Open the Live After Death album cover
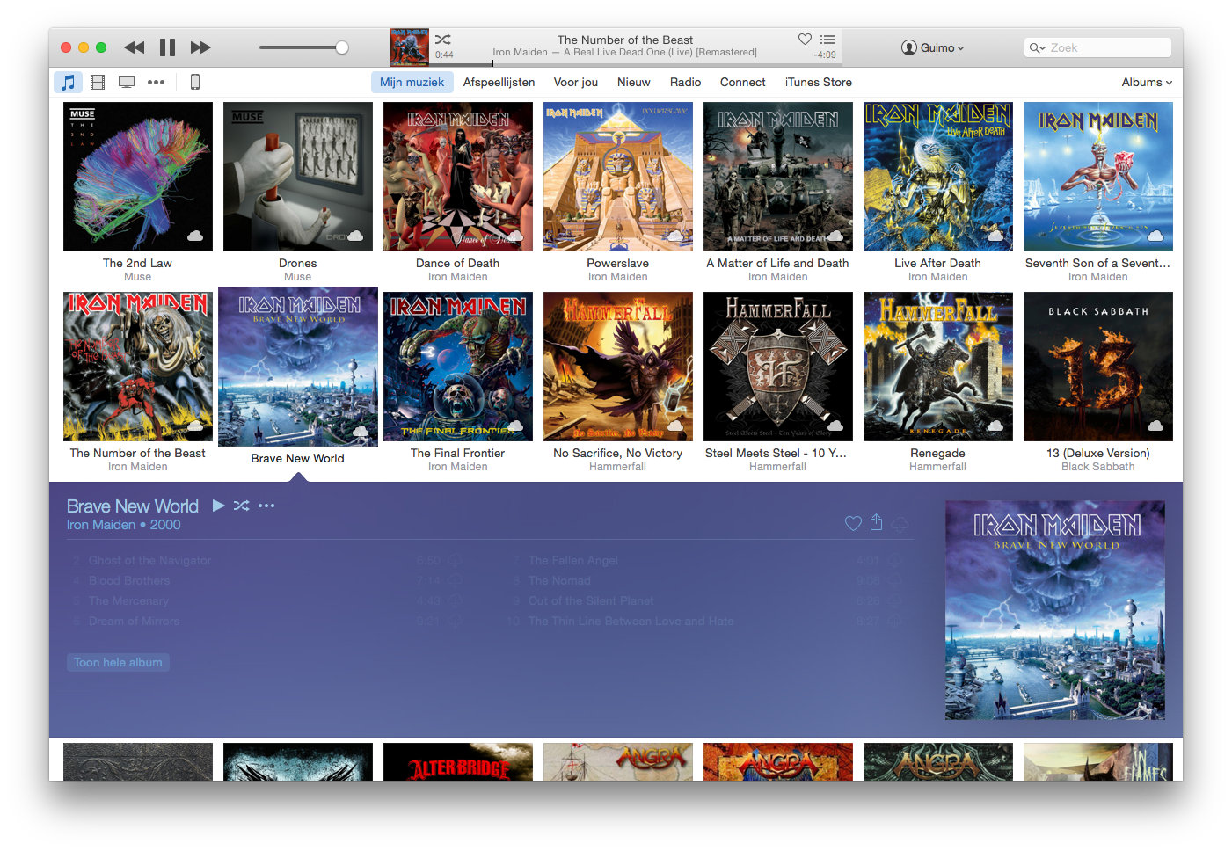The height and width of the screenshot is (851, 1232). (x=938, y=177)
